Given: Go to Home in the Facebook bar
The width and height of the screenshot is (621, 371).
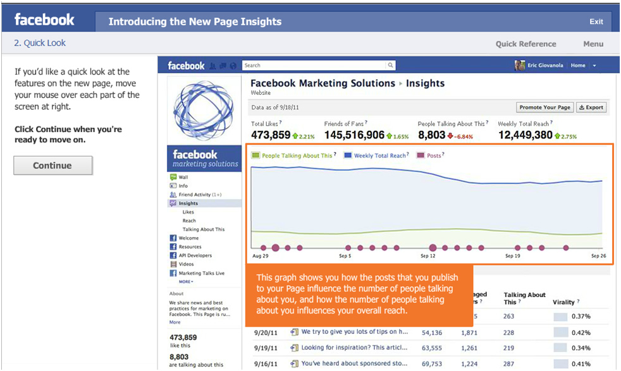Looking at the screenshot, I should pyautogui.click(x=578, y=65).
